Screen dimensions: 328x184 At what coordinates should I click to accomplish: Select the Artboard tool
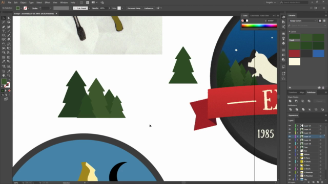point(4,71)
